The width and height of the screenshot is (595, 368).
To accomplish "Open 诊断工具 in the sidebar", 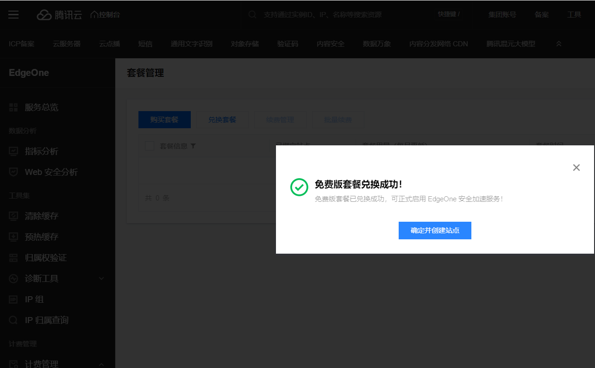I will (x=42, y=279).
